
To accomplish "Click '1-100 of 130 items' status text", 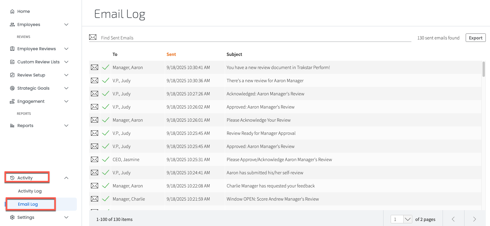I will pos(114,219).
